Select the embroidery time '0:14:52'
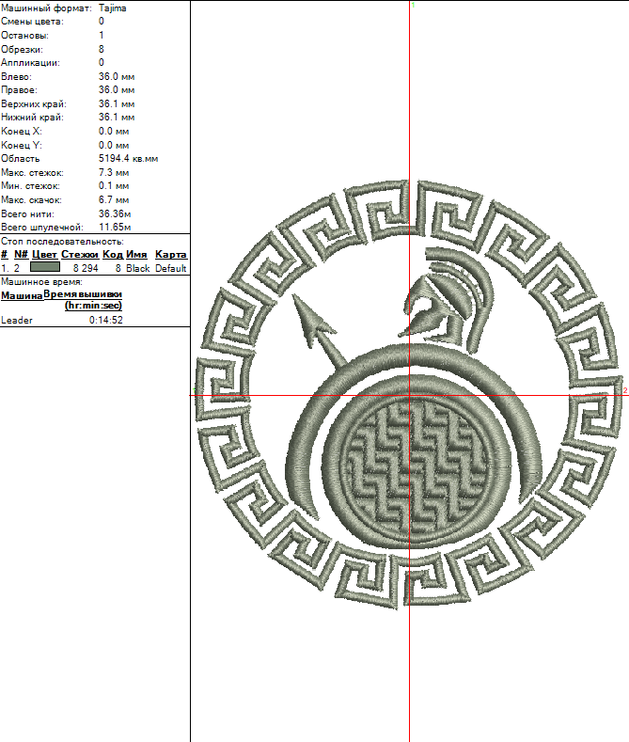The height and width of the screenshot is (742, 629). 106,321
